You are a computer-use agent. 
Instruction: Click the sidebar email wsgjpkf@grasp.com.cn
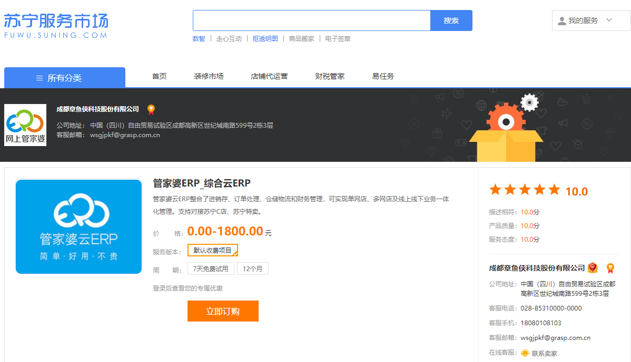pos(556,338)
